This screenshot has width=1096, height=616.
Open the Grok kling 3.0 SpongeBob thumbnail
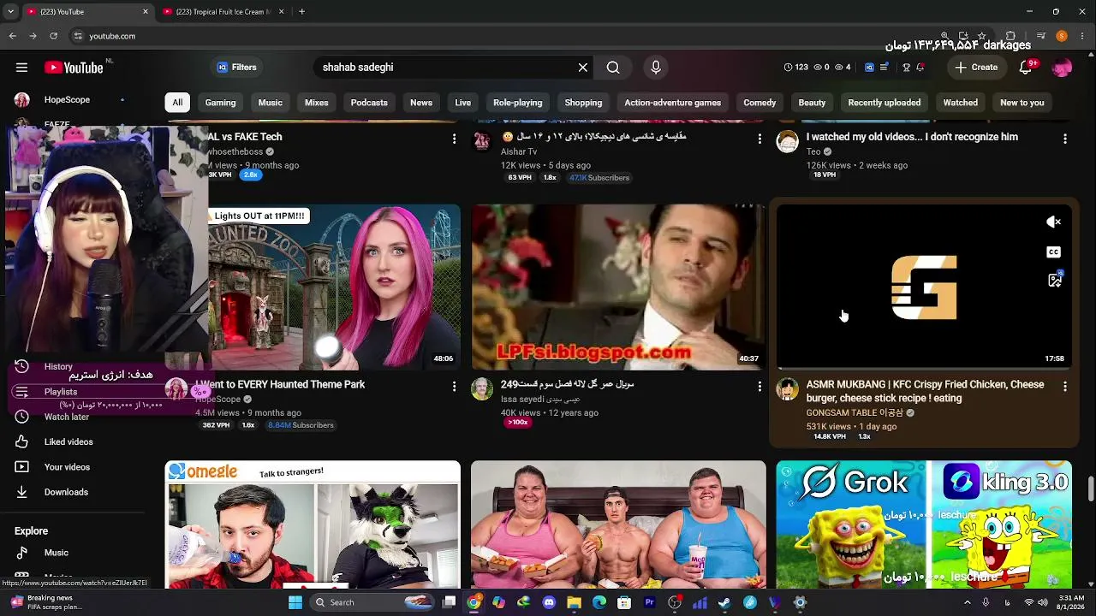[x=924, y=524]
